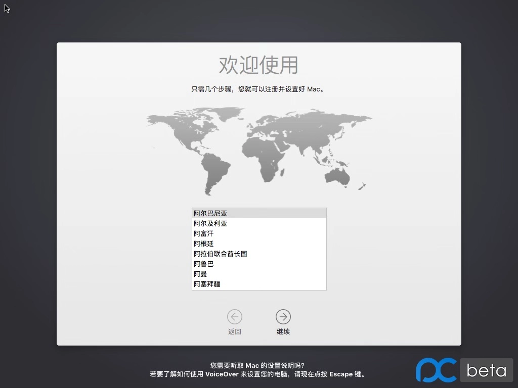Select 阿拉伯联合酋长国 in the list

259,254
